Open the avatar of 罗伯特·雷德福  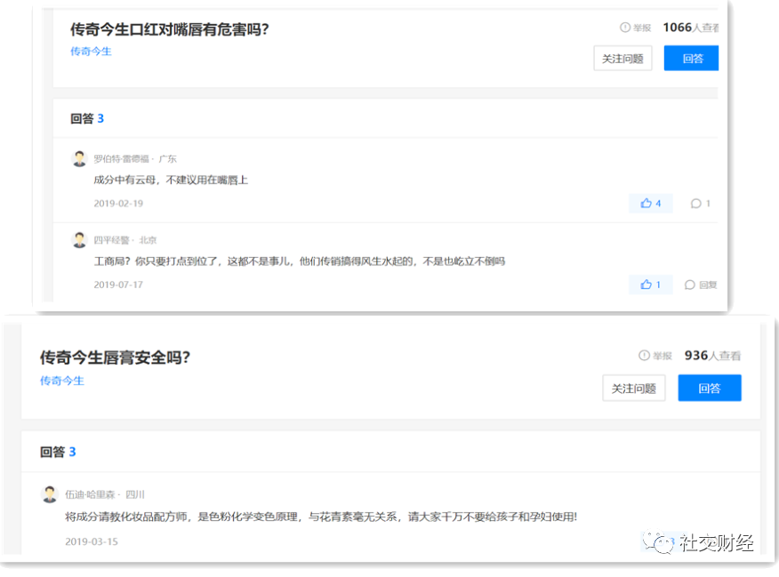coord(79,158)
